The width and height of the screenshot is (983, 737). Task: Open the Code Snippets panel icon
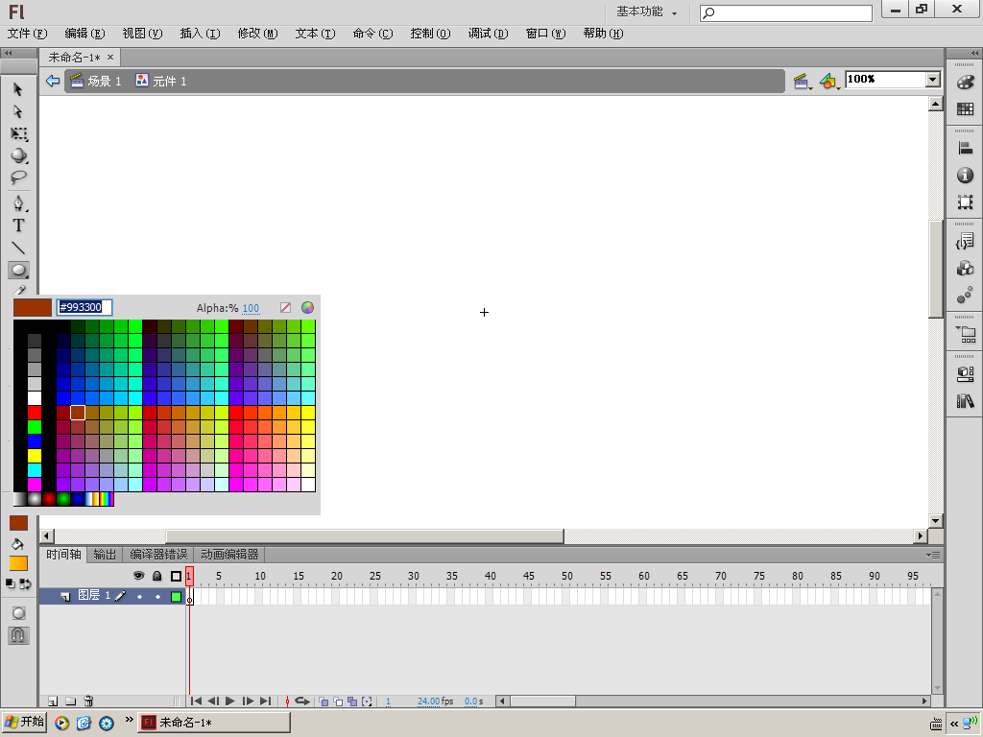(x=966, y=241)
